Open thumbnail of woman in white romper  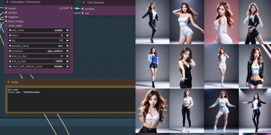187,22
